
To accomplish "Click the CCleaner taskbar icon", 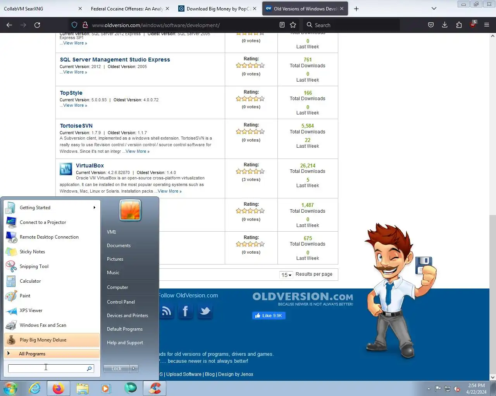I will pyautogui.click(x=155, y=388).
